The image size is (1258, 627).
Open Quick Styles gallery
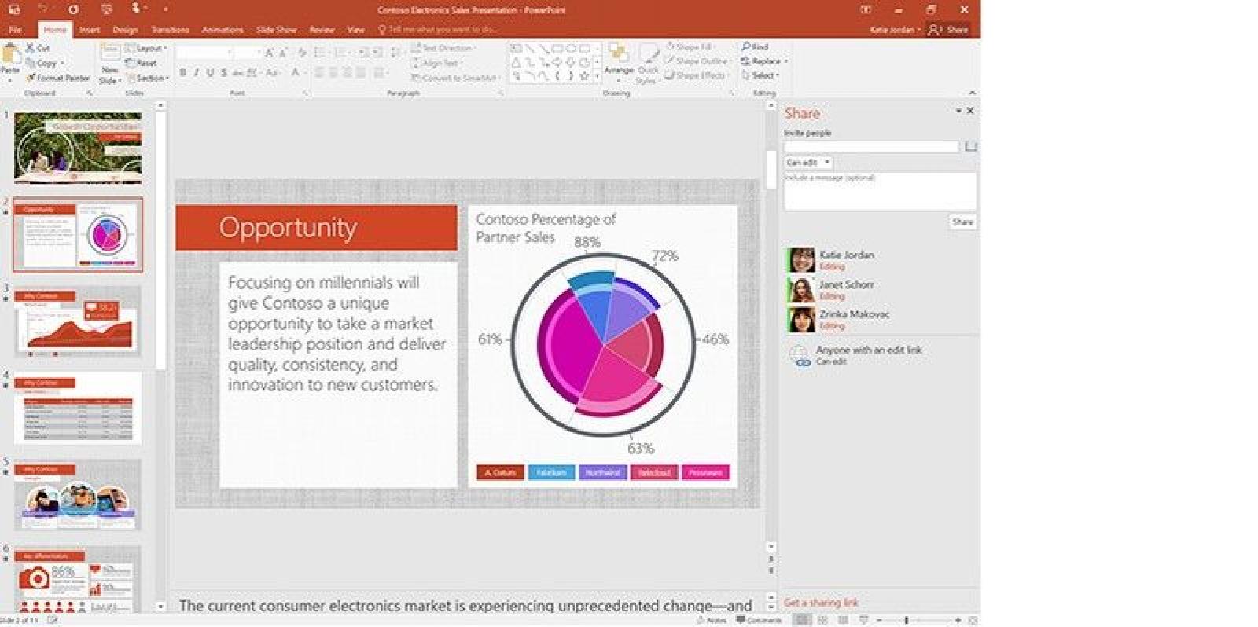648,64
